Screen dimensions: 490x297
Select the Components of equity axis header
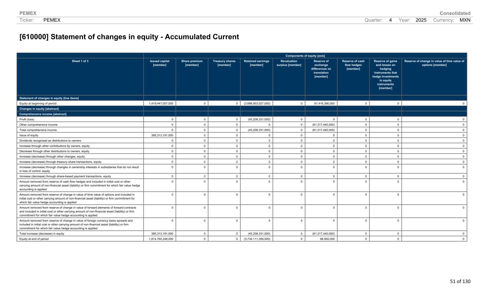[305, 56]
